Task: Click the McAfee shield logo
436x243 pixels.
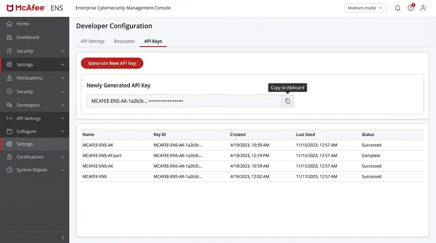Action: [x=10, y=8]
